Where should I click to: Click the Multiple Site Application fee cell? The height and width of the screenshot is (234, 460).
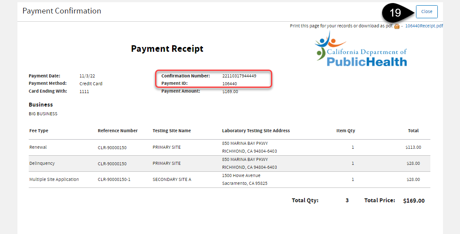tap(54, 180)
